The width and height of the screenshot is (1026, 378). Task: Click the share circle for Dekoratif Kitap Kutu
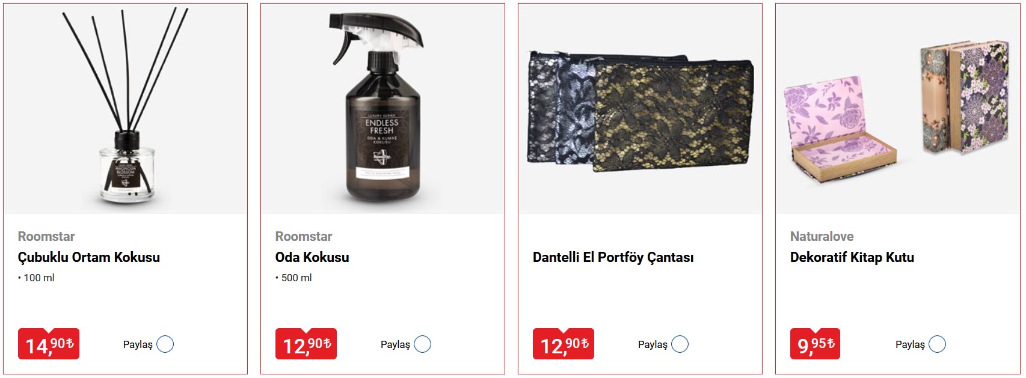pyautogui.click(x=937, y=344)
